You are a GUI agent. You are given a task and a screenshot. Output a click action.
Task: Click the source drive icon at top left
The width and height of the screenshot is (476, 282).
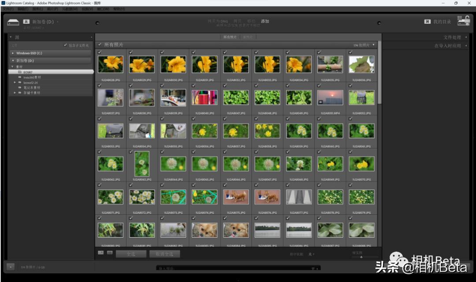[x=13, y=22]
